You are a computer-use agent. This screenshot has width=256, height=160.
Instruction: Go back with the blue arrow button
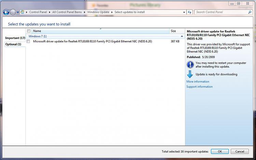pos(6,12)
